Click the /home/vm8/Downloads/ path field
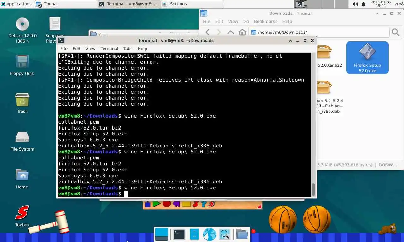 coord(319,32)
